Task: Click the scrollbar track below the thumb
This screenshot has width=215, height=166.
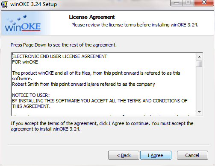Action: tap(199, 88)
